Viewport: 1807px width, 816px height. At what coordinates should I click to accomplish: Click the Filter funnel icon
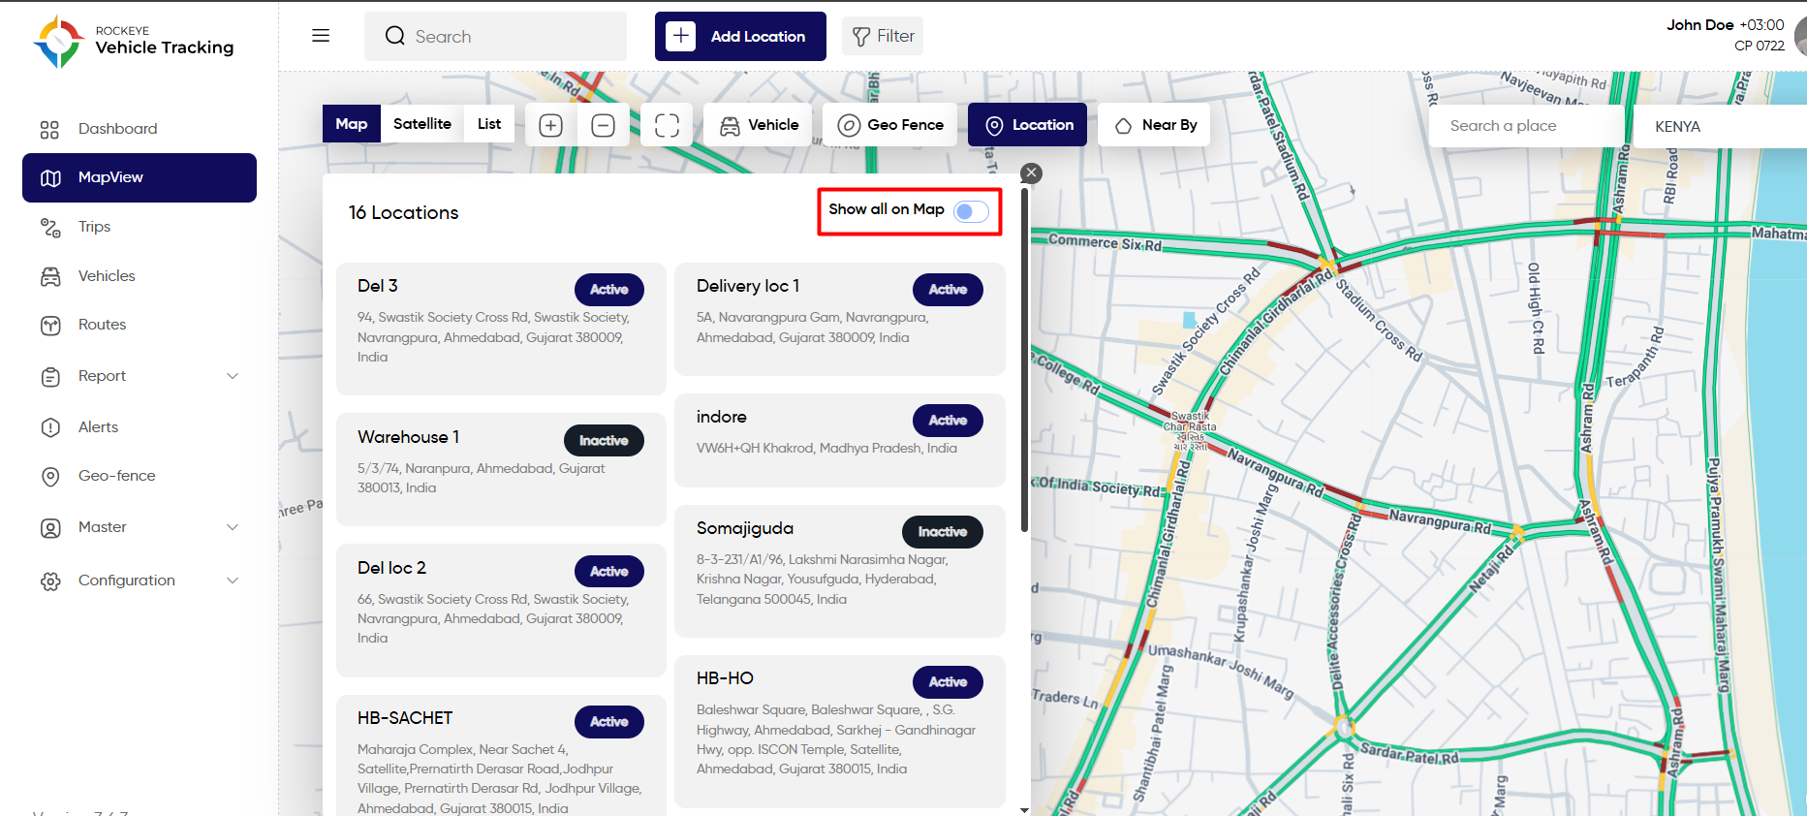pyautogui.click(x=860, y=37)
